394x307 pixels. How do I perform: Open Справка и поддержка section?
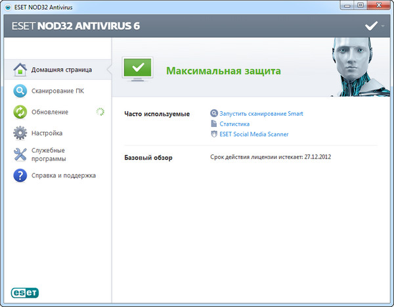[x=64, y=176]
